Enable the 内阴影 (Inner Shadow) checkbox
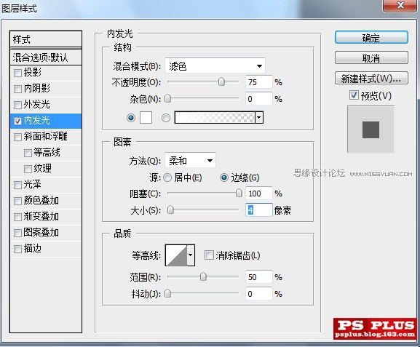420x347 pixels. pos(17,89)
